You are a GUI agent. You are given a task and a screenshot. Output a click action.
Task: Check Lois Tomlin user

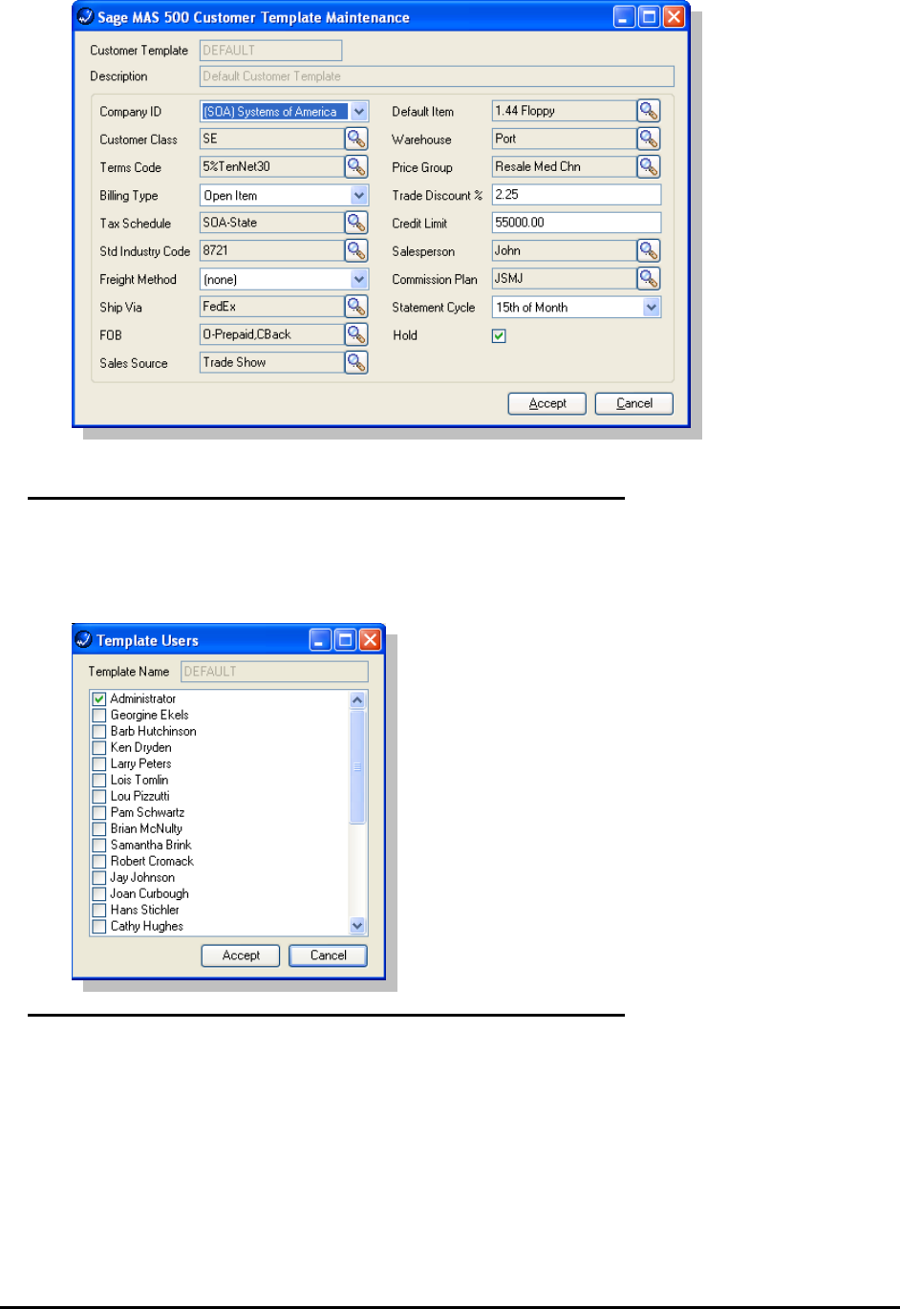tap(99, 781)
